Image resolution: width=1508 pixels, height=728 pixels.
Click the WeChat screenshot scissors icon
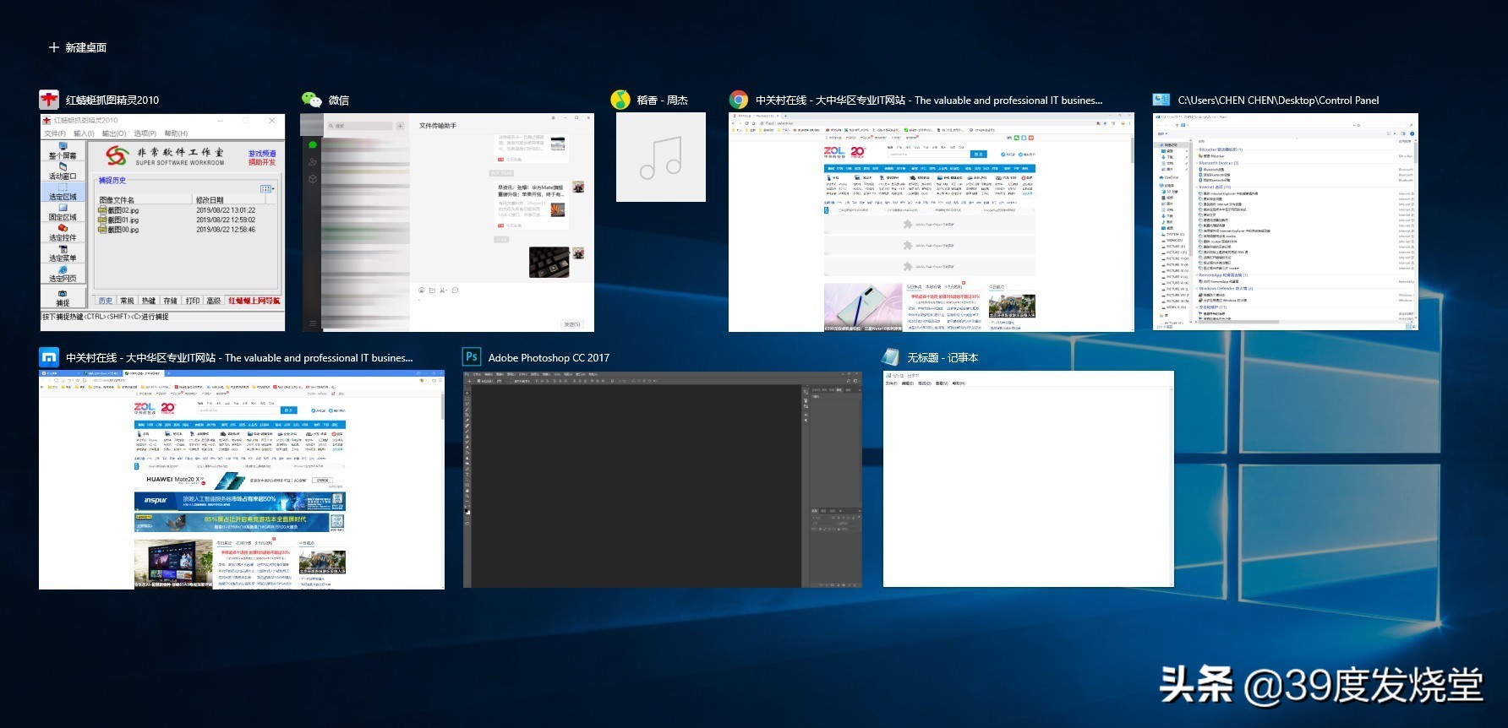tap(443, 291)
